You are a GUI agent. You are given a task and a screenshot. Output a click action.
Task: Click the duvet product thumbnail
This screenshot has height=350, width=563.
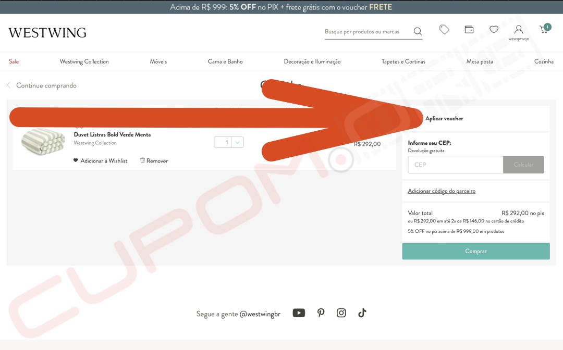tap(43, 142)
